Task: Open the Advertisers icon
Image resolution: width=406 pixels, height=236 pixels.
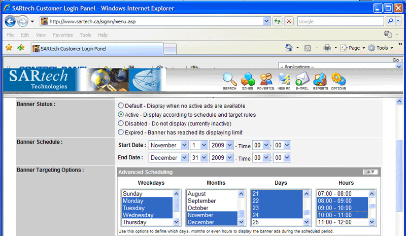Action: (x=266, y=81)
